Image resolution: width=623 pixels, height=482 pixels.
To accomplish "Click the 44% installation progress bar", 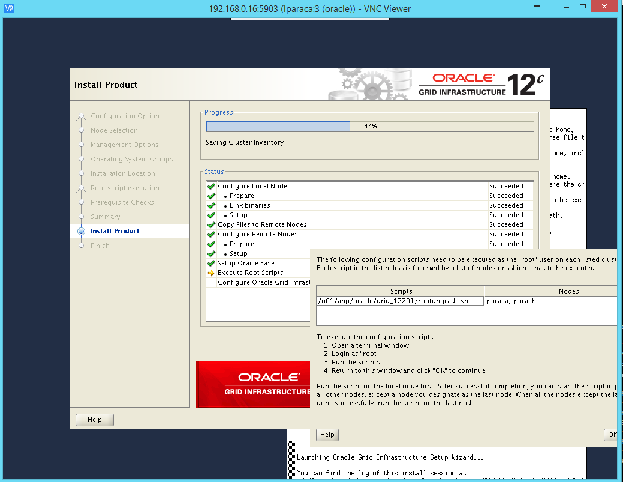I will [x=370, y=126].
